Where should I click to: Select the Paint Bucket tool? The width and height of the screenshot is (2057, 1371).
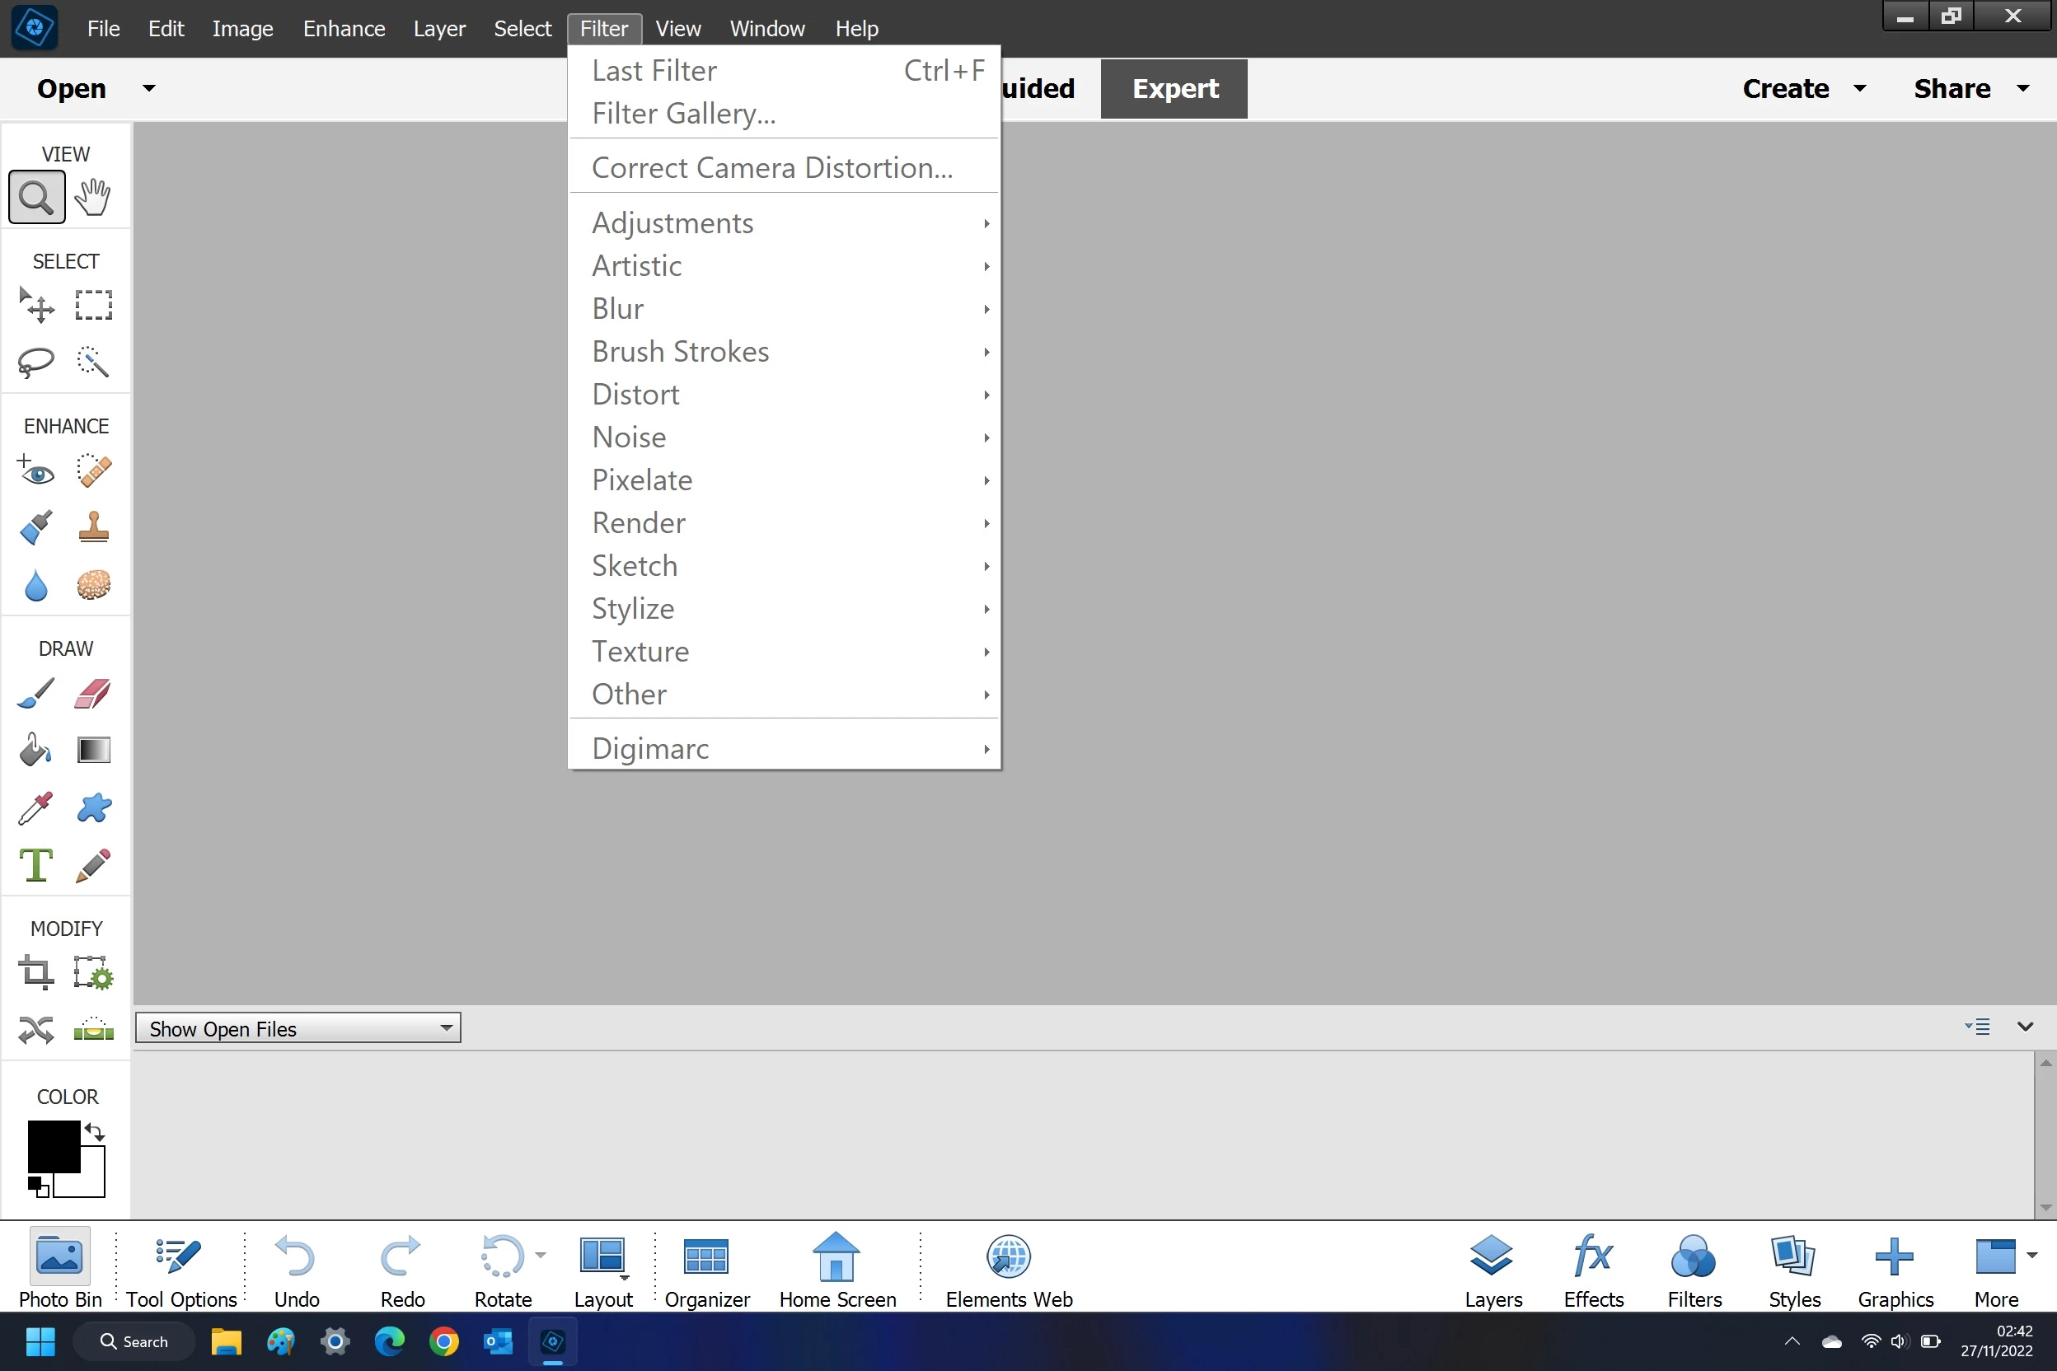[x=36, y=751]
